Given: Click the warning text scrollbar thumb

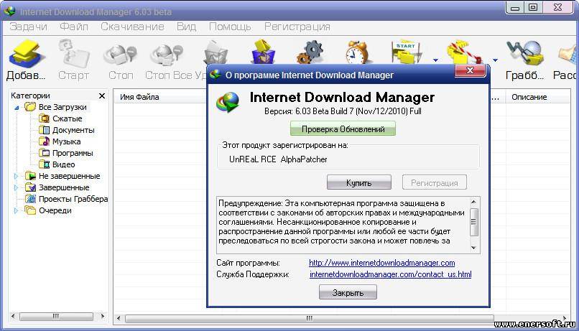Looking at the screenshot, I should (474, 222).
